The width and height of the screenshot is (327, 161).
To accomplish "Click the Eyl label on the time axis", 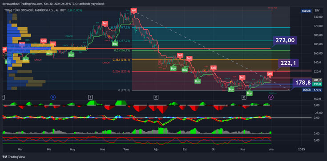I will (185, 149).
